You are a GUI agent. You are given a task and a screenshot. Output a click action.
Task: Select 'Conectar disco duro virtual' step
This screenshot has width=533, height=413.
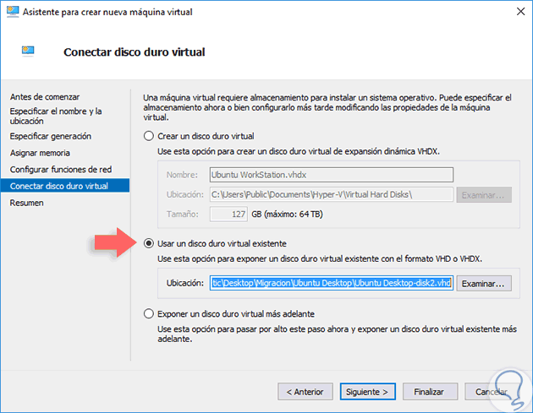(59, 186)
